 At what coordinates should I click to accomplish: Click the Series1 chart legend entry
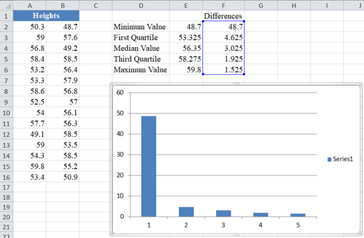[340, 159]
